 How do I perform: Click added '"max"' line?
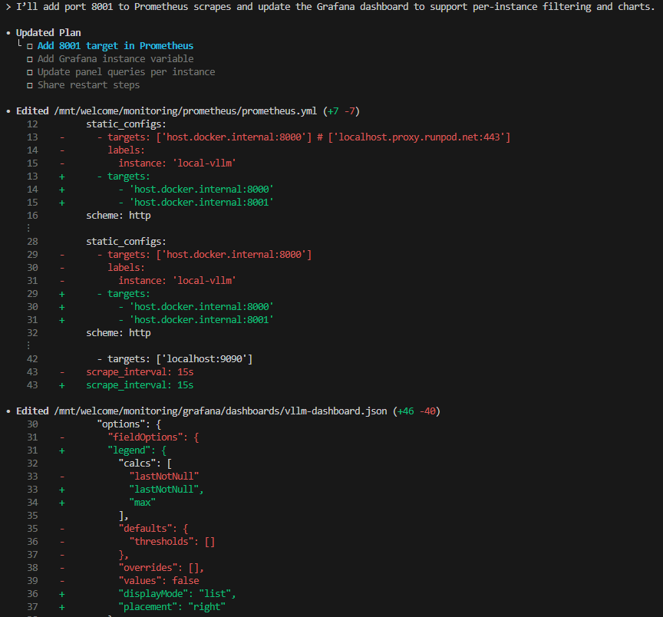coord(143,503)
